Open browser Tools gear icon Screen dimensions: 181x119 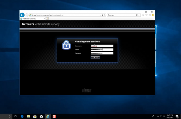(x=150, y=15)
